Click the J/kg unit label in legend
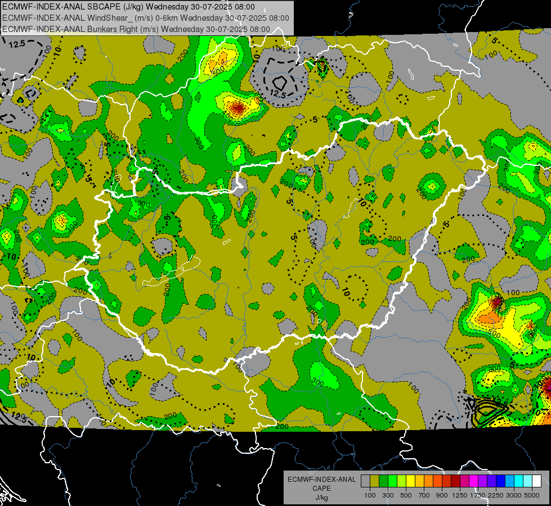This screenshot has width=551, height=506. [321, 498]
